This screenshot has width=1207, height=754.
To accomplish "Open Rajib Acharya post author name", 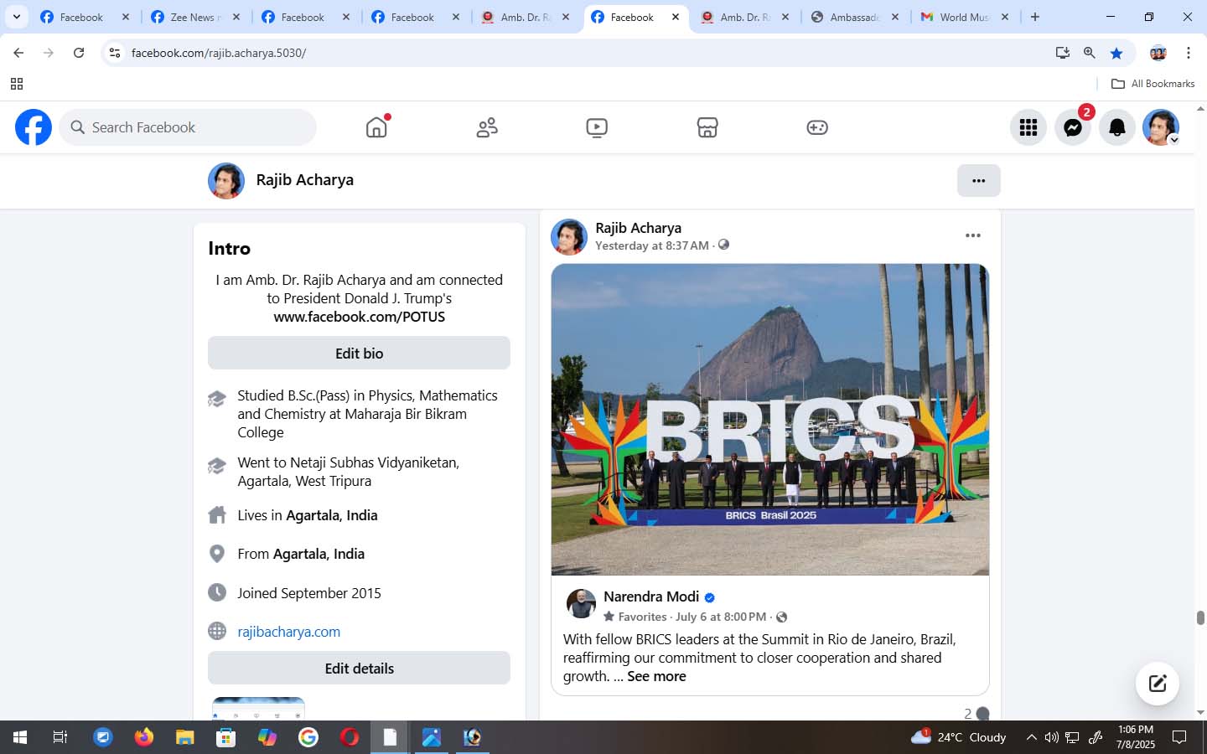I will click(638, 228).
